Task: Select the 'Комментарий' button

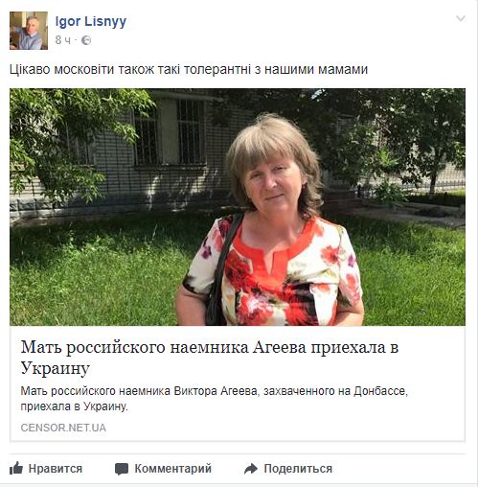Action: pyautogui.click(x=163, y=469)
